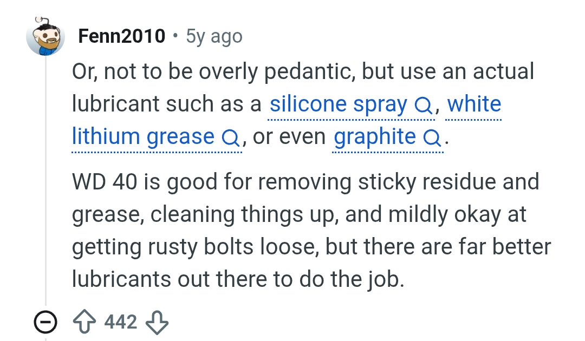
Task: Open the Fenn2010 username profile link
Action: click(x=122, y=36)
